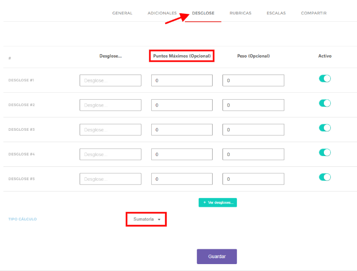
Task: Click the Desglose... column header
Action: [x=110, y=56]
